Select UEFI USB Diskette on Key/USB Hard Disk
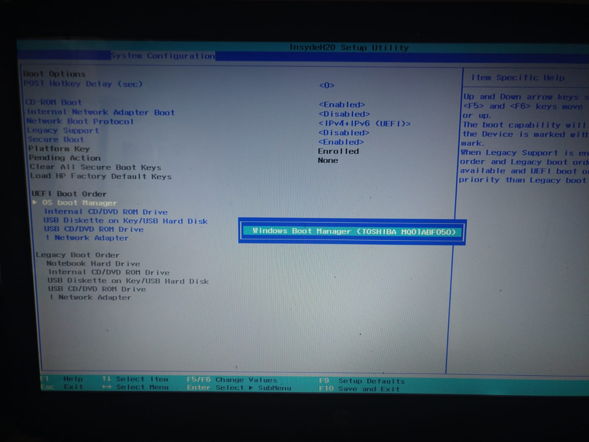The height and width of the screenshot is (442, 589). click(125, 221)
